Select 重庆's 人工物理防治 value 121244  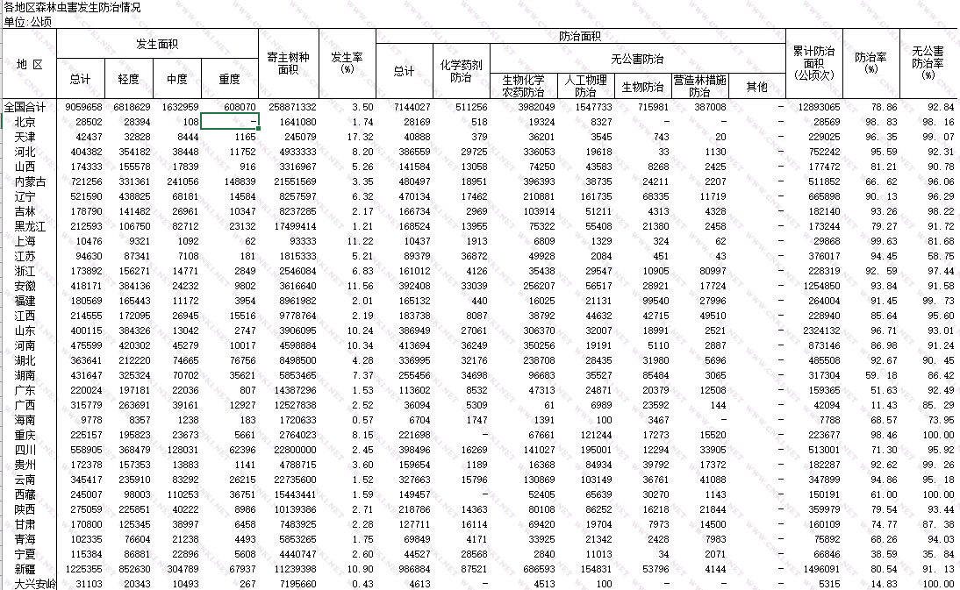pos(597,436)
